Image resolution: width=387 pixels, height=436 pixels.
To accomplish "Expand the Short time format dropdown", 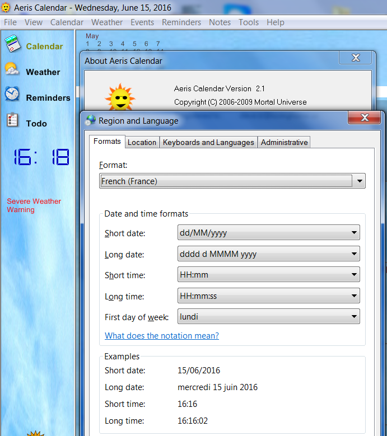I will pos(269,274).
